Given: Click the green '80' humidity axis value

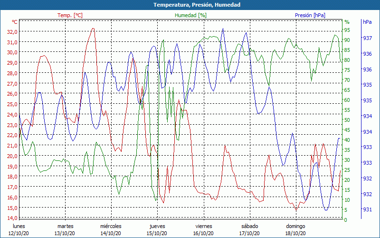Looking at the screenshot, I should pos(347,60).
